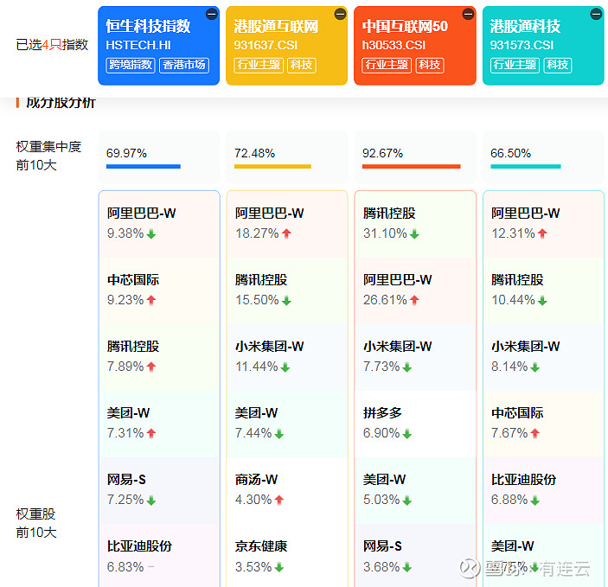608x587 pixels.
Task: Select 腾讯控股 in 恒生科技指数 column
Action: point(133,347)
